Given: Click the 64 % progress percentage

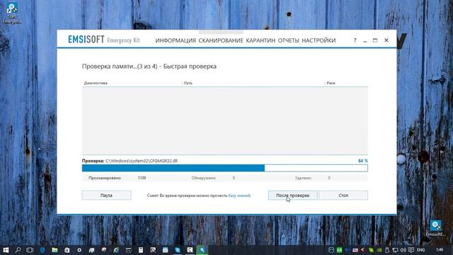Looking at the screenshot, I should point(363,161).
